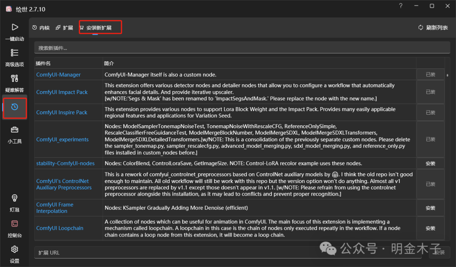Click the Loopchain description text
Screen dimensions: 456x267
tap(252, 228)
